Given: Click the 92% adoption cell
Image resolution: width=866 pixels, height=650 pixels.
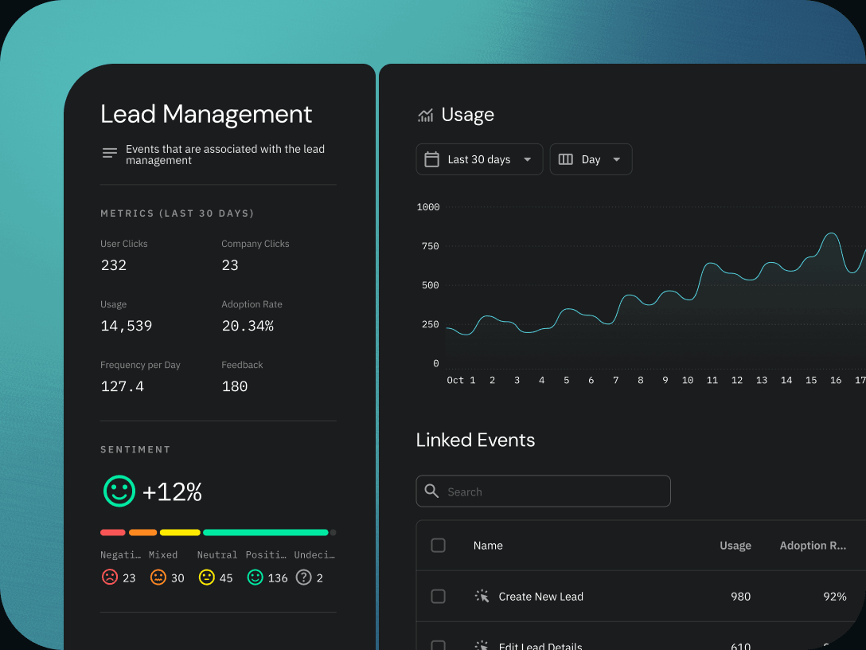Looking at the screenshot, I should [x=834, y=597].
